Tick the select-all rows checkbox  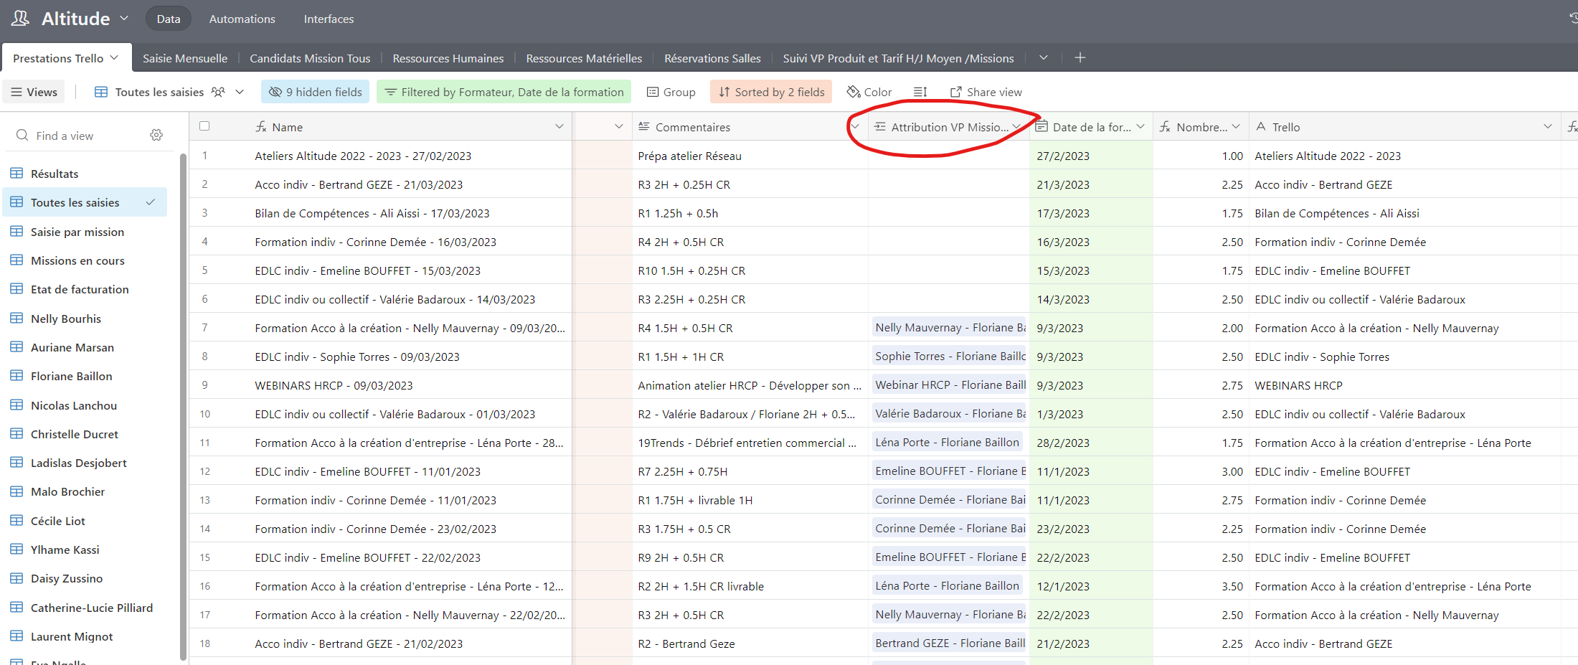(204, 126)
